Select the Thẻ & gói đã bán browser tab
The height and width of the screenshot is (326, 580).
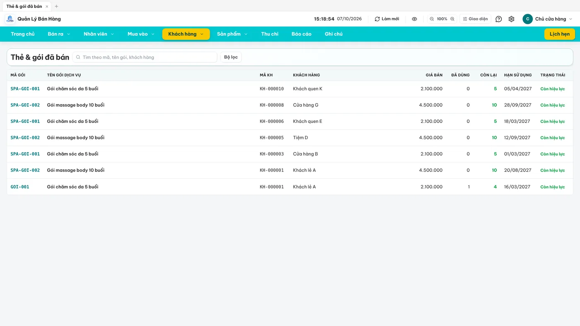(x=27, y=6)
